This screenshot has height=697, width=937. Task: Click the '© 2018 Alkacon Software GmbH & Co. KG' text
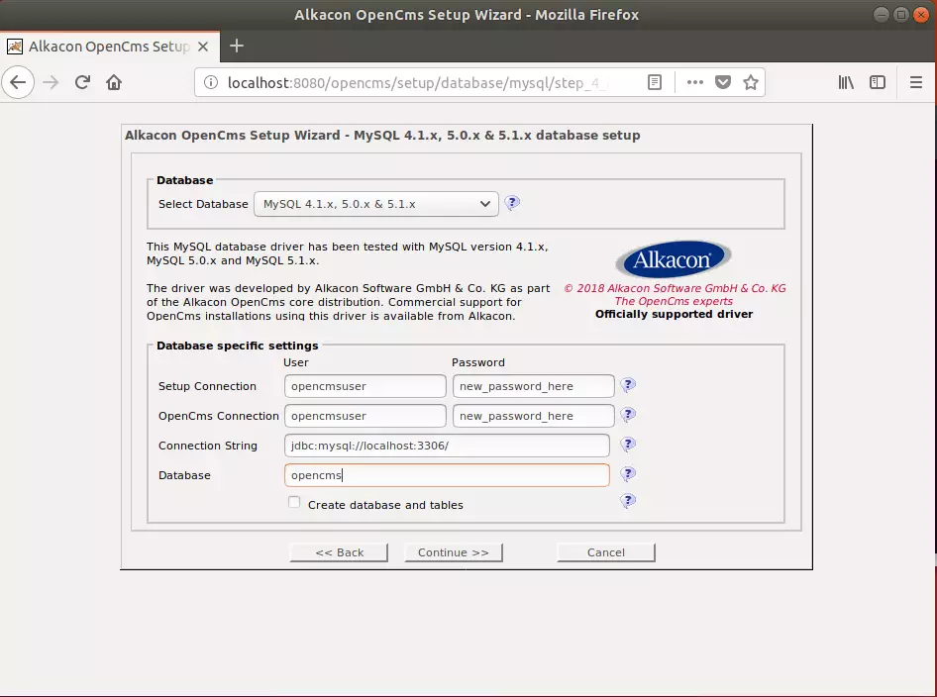coord(675,288)
